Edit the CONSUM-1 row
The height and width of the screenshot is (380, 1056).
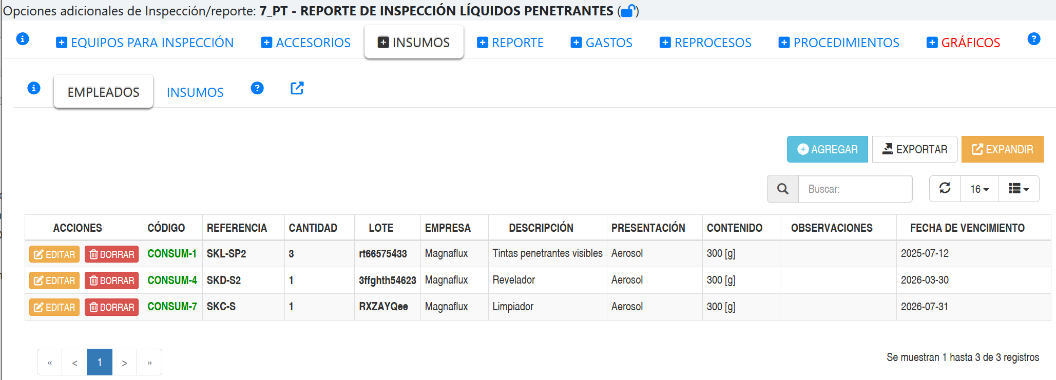(54, 254)
